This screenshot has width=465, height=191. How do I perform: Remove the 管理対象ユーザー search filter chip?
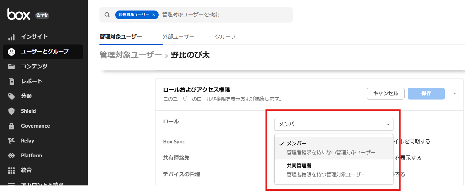tap(154, 15)
